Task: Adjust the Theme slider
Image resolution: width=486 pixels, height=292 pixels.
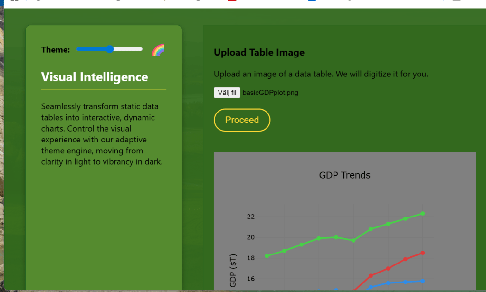Action: point(110,49)
